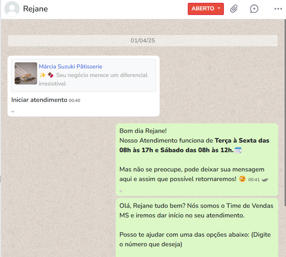Click the chat vertical scrollbar
The image size is (286, 257).
(285, 113)
